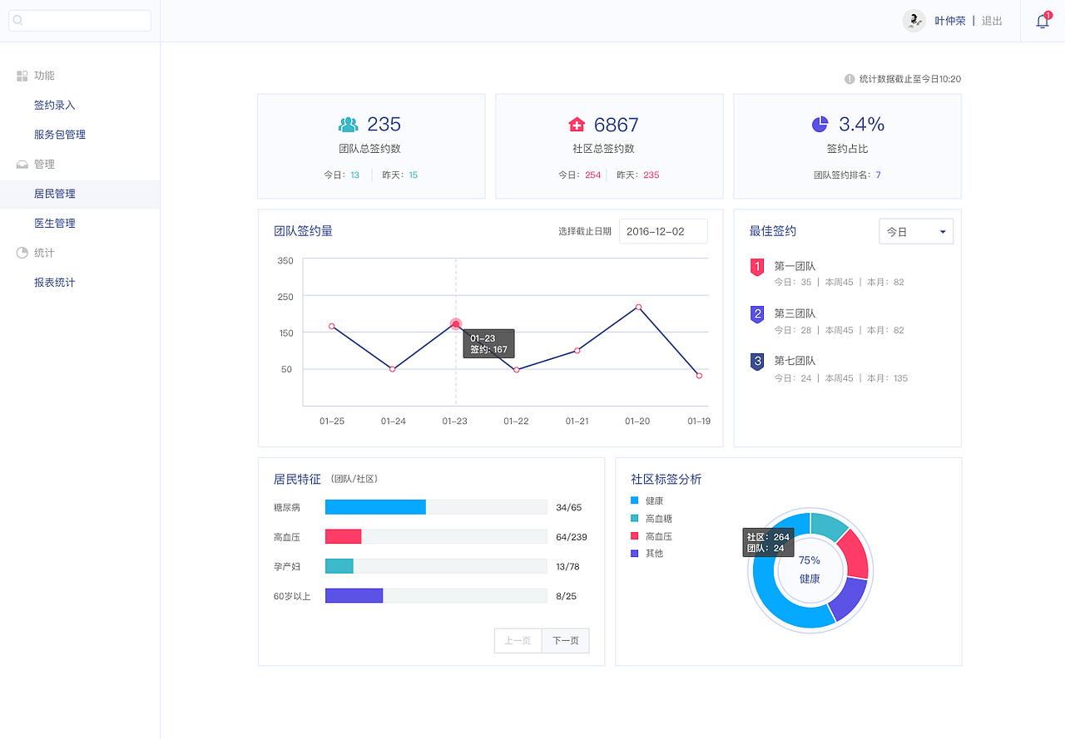Click the 功能 section grid icon
Image resolution: width=1065 pixels, height=739 pixels.
[22, 76]
